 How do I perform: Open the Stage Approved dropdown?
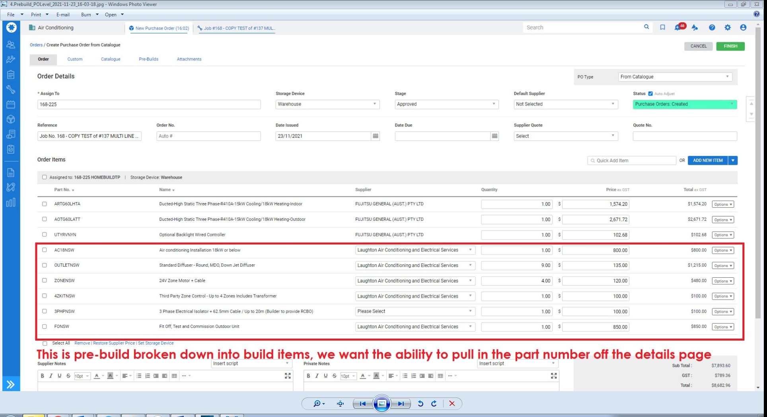click(446, 104)
